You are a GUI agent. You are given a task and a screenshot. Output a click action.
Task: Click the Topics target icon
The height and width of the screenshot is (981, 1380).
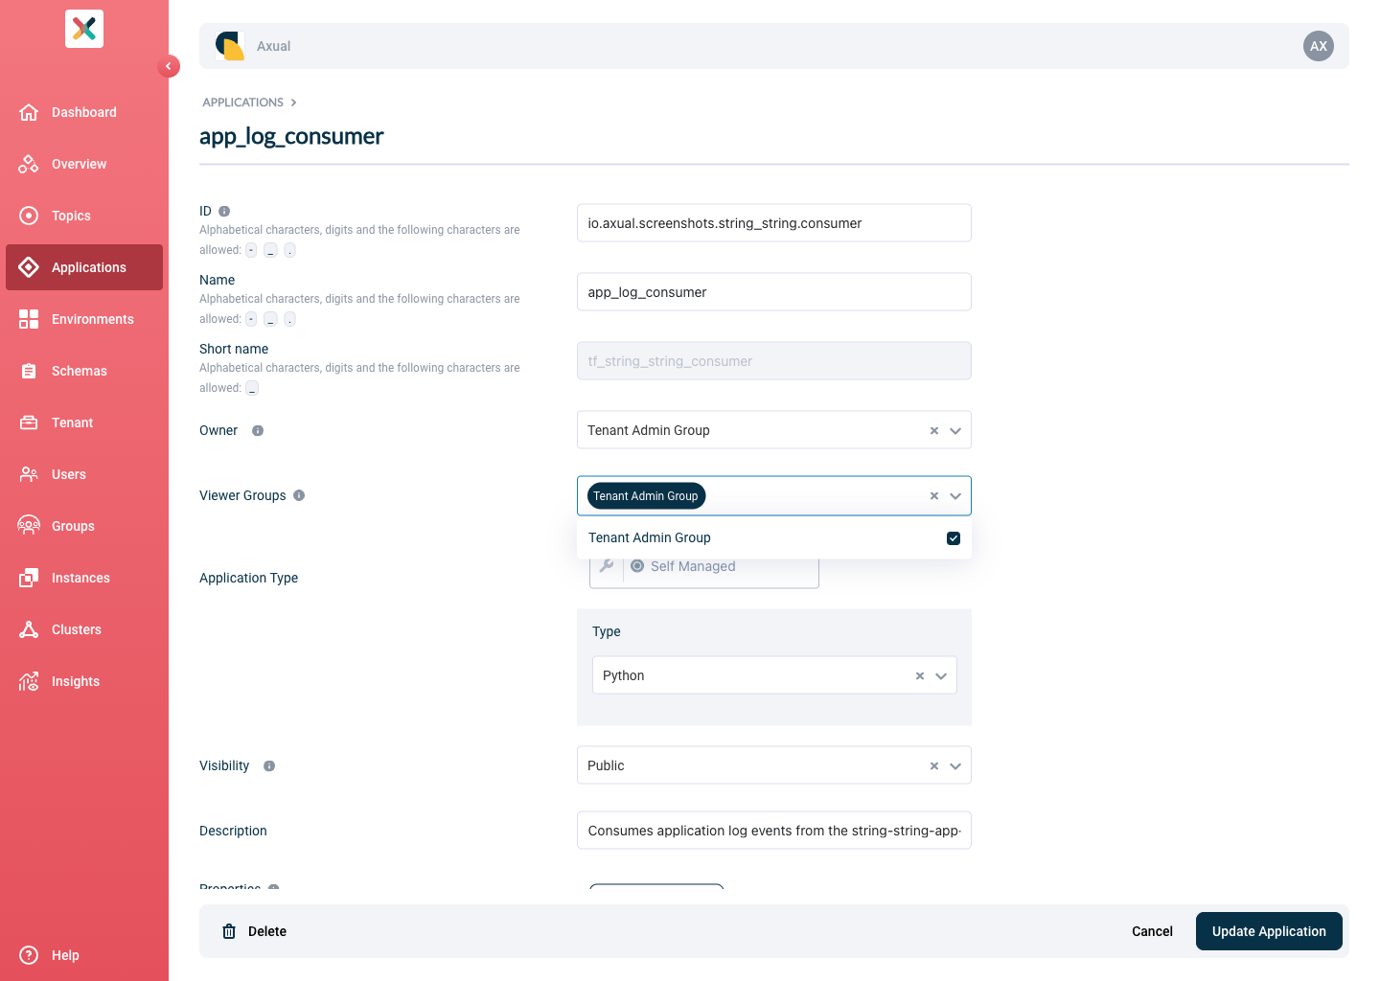[29, 216]
